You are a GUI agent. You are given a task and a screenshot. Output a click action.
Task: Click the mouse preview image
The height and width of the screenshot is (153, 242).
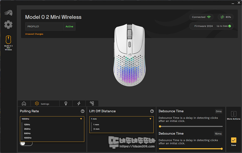tap(130, 55)
